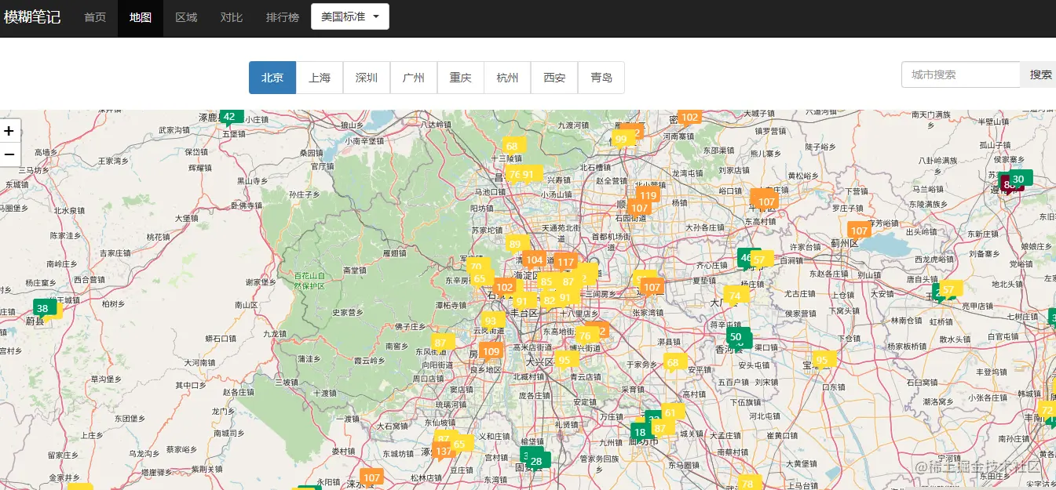Select the 杭州 city button
The image size is (1056, 490).
(508, 78)
